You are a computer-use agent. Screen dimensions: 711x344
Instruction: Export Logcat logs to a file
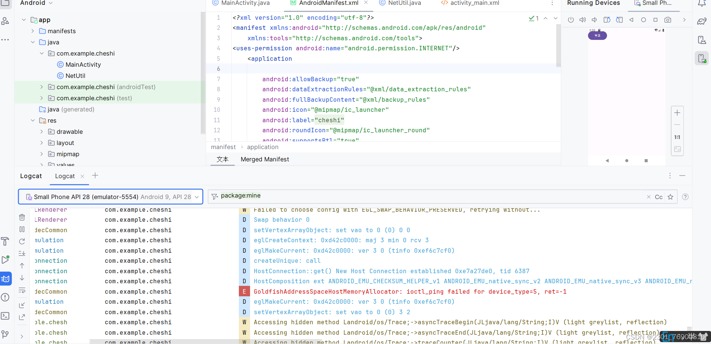pyautogui.click(x=22, y=317)
